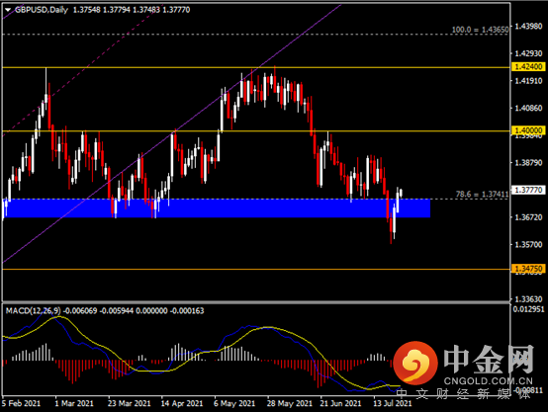The width and height of the screenshot is (548, 412).
Task: Click the 28 May 2021 date marker
Action: point(290,403)
